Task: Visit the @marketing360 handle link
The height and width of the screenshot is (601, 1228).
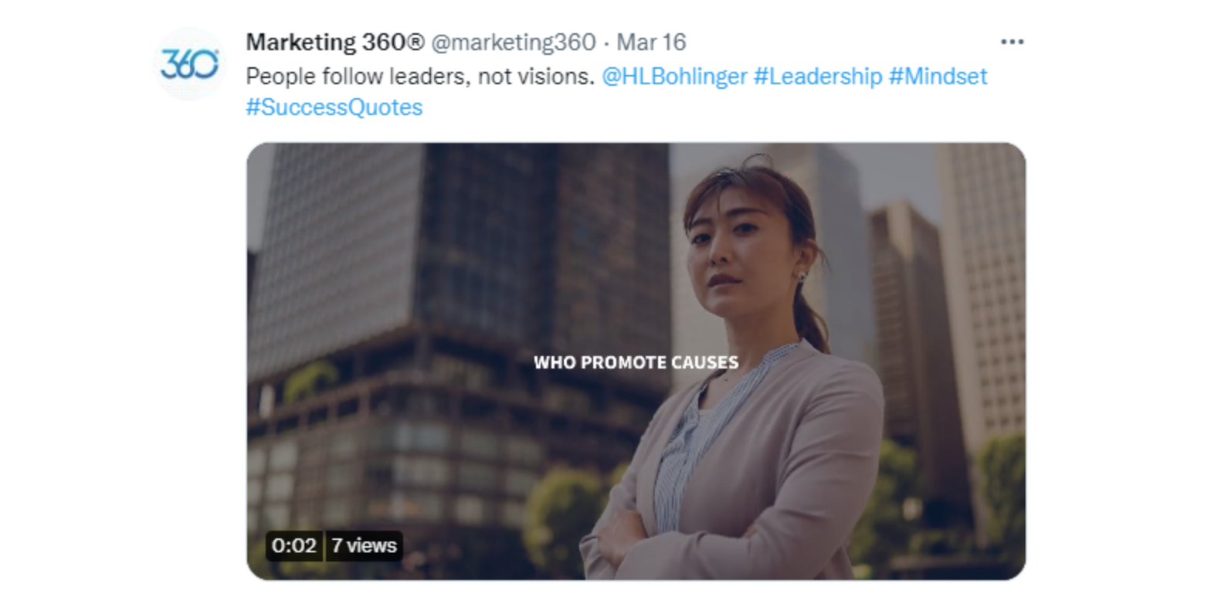Action: point(513,42)
